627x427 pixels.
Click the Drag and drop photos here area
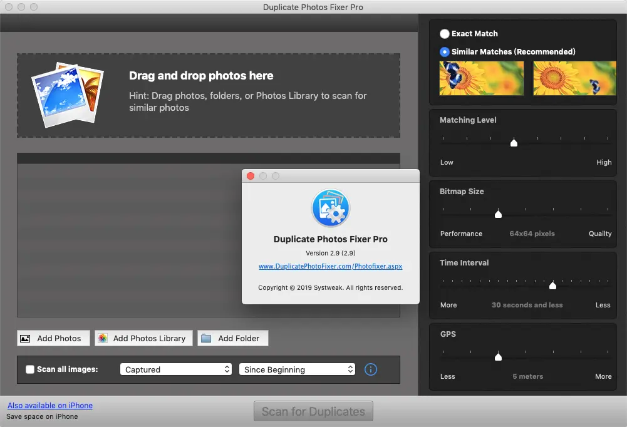(209, 96)
